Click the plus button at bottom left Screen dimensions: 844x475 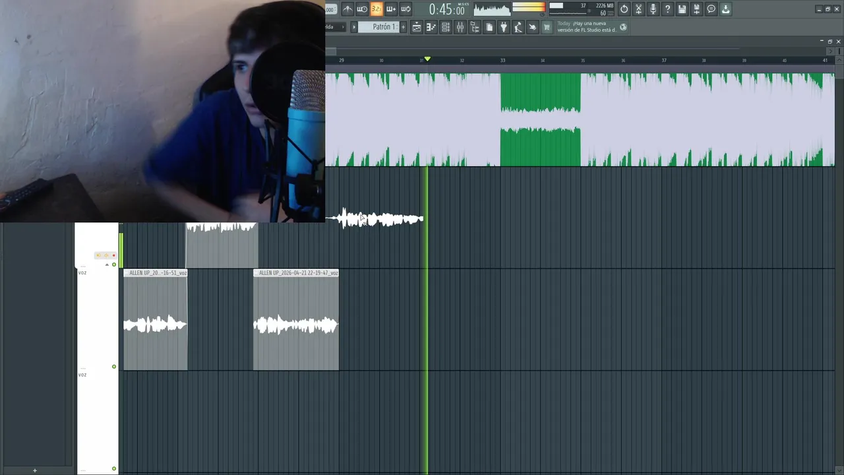coord(34,470)
